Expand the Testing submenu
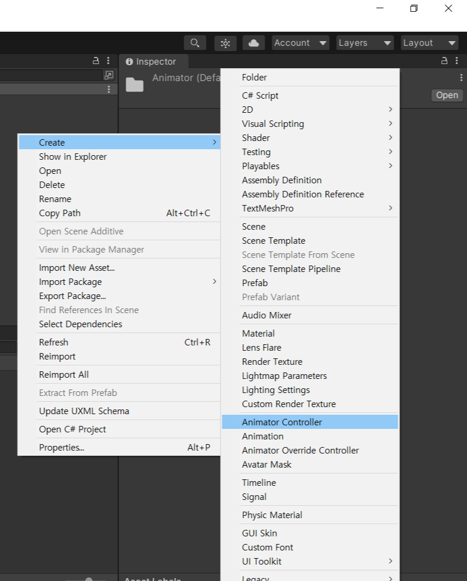 point(310,152)
